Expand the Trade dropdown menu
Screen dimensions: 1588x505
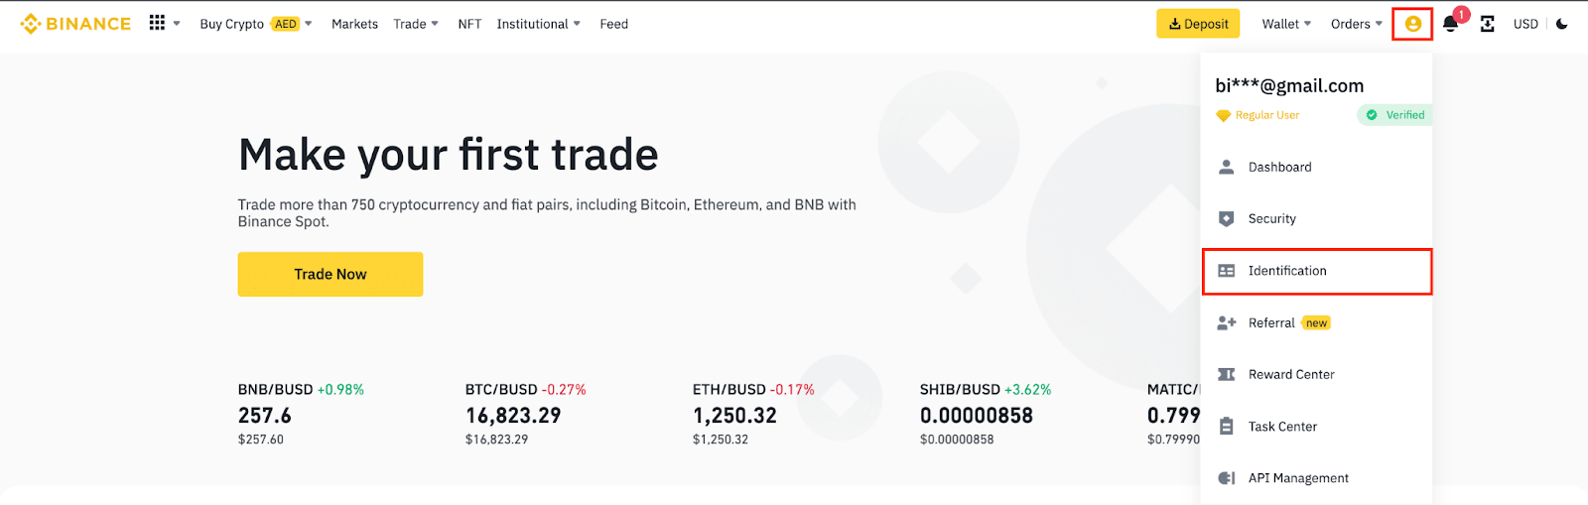(415, 24)
